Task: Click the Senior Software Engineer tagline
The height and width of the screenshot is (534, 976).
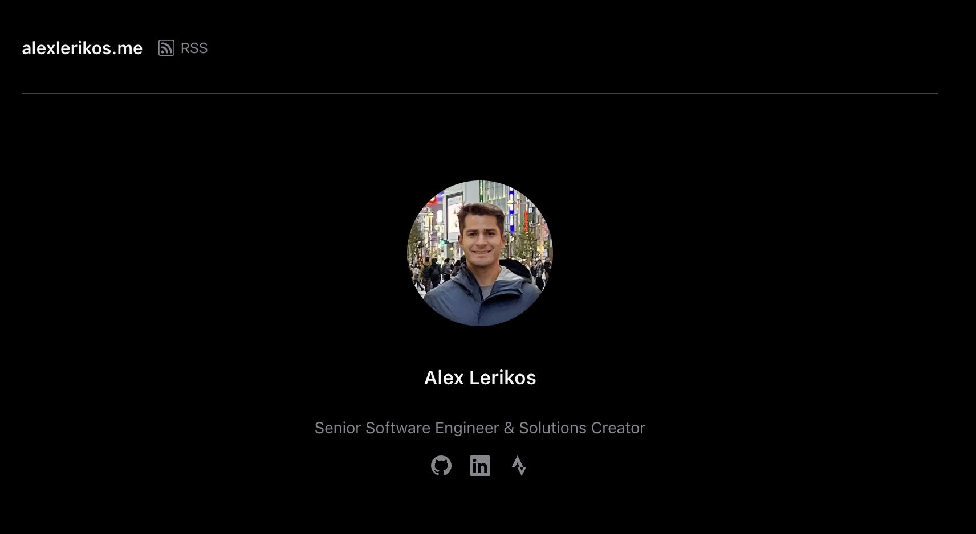Action: click(x=480, y=428)
